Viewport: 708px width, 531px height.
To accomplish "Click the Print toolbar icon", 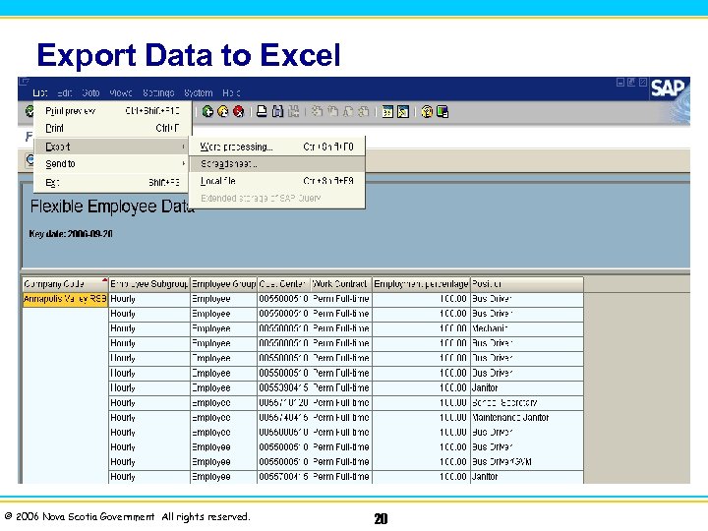I will click(x=262, y=111).
